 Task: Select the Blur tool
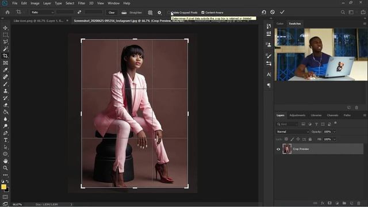[x=5, y=119]
